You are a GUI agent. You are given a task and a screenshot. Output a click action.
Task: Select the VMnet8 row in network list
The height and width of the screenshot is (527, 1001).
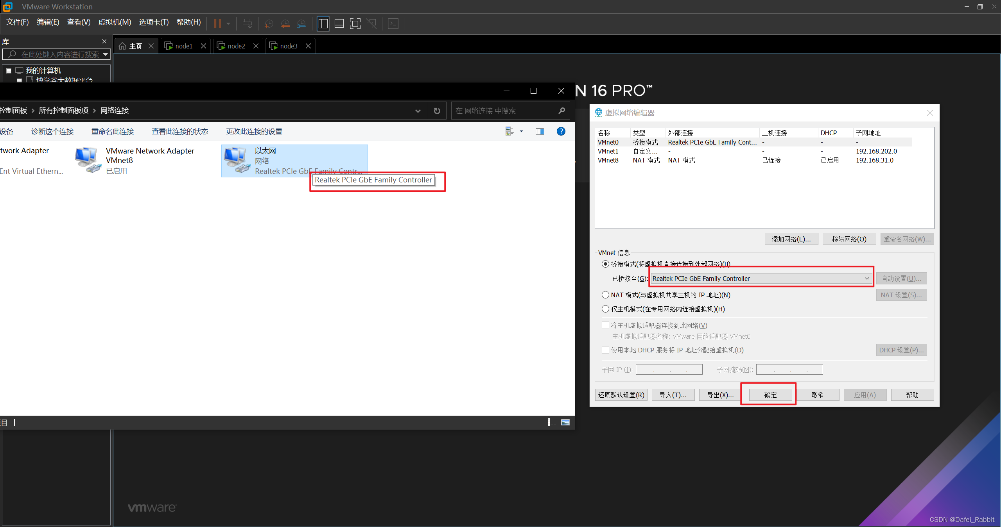pyautogui.click(x=608, y=160)
